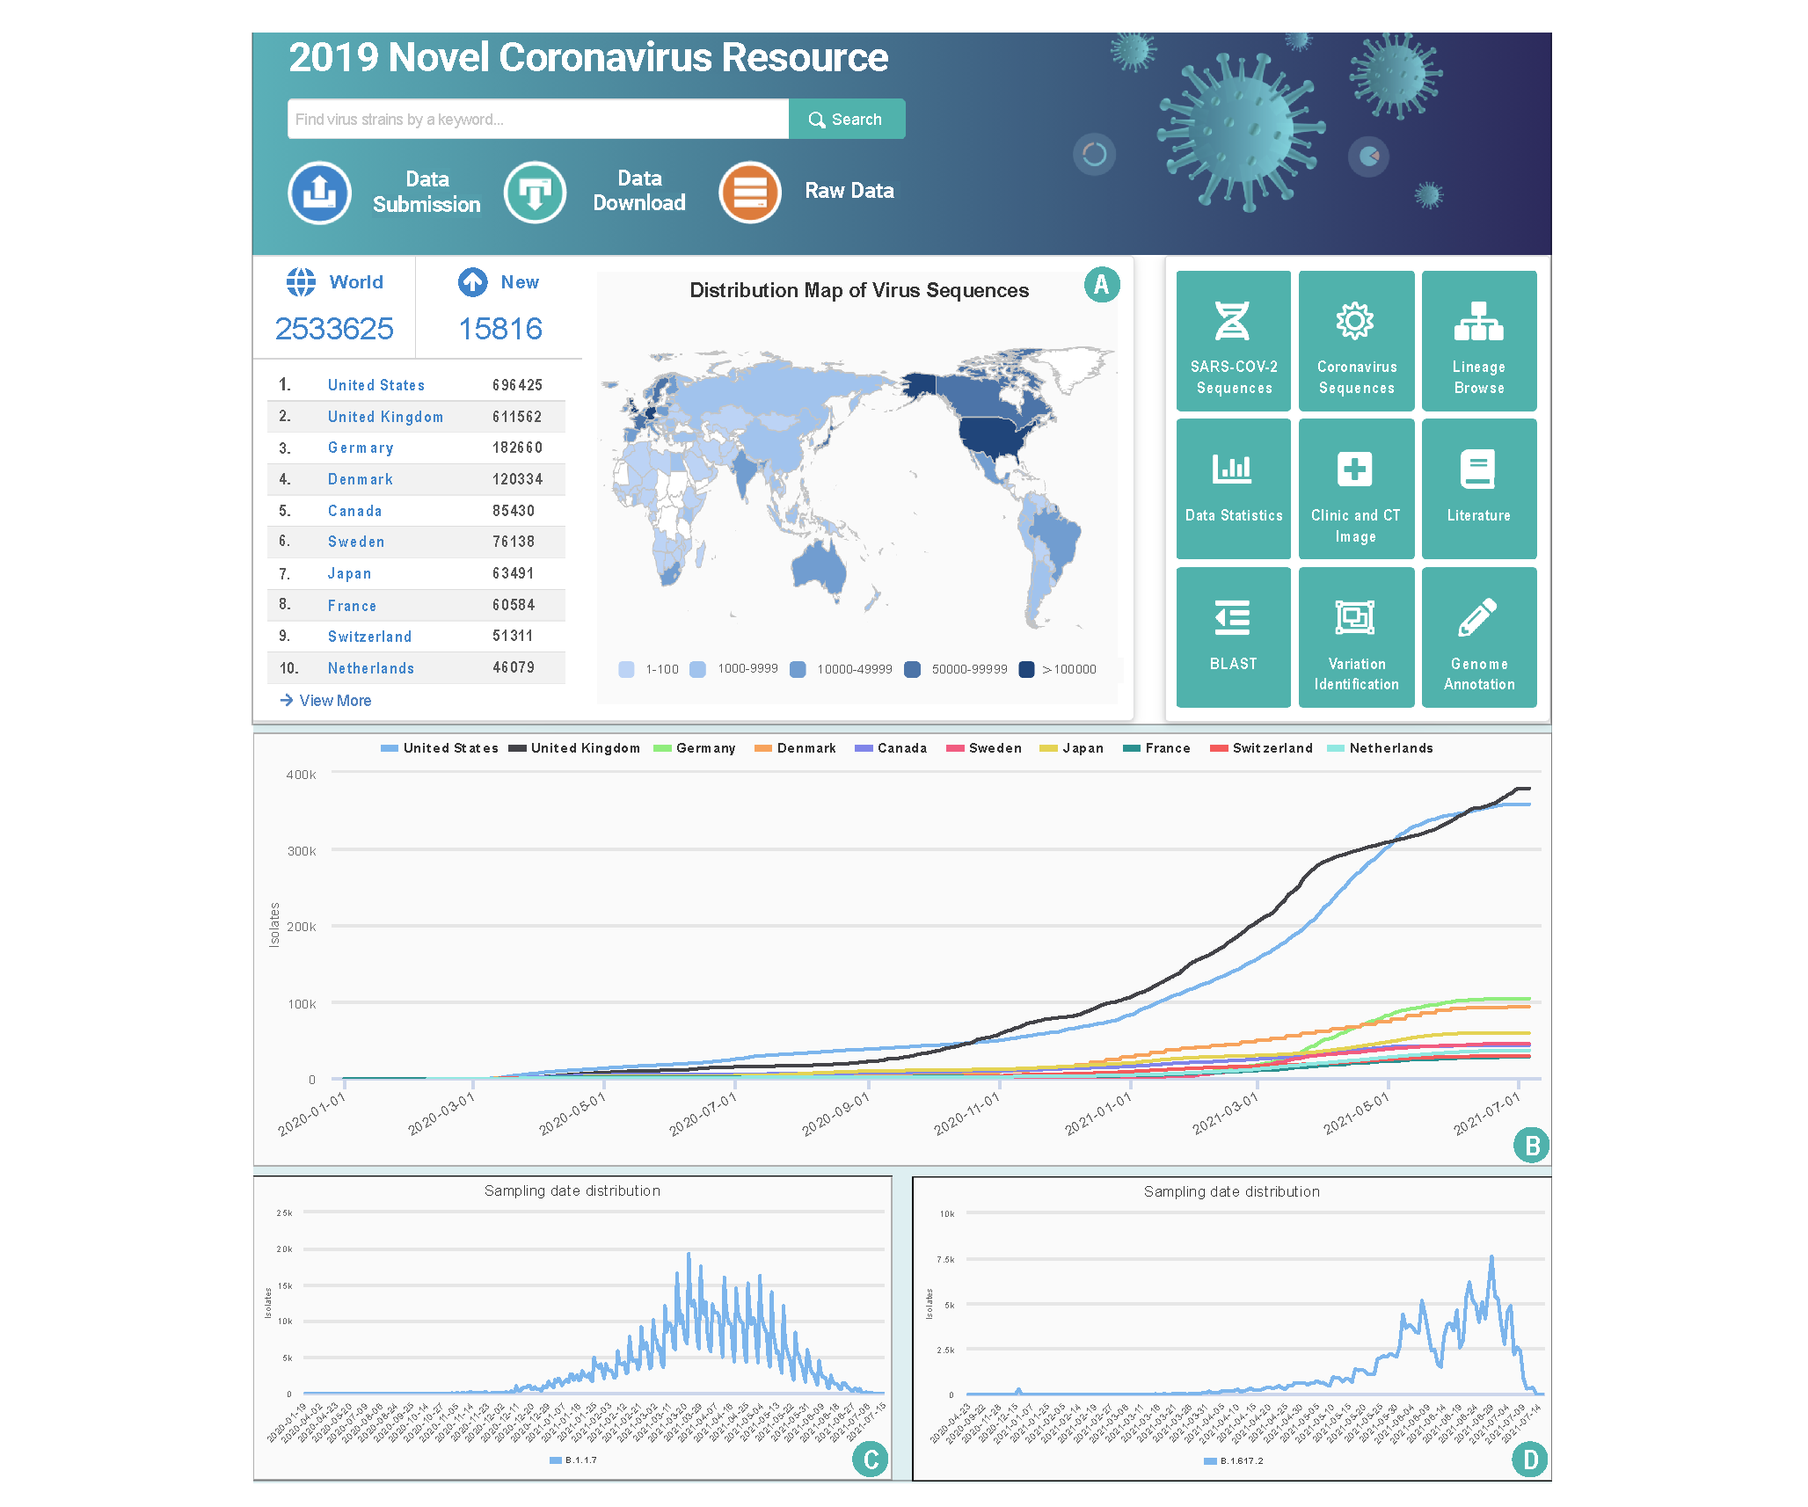Open the Lineage Browse tile
Screen dimensions: 1808x1507
tap(1479, 341)
